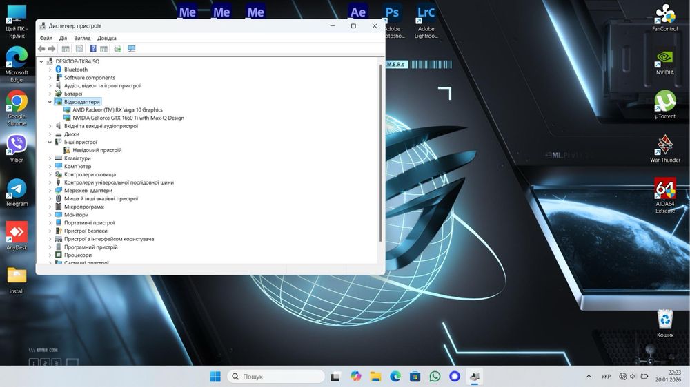Toggle the console tree toolbar icon
The width and height of the screenshot is (690, 387).
(x=66, y=49)
